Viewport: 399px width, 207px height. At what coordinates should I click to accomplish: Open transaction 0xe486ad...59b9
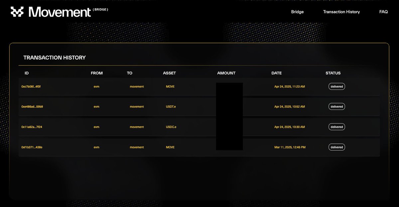point(32,107)
